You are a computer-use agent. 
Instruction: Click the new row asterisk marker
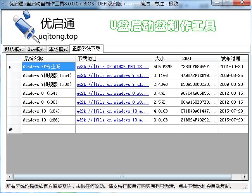(10, 129)
